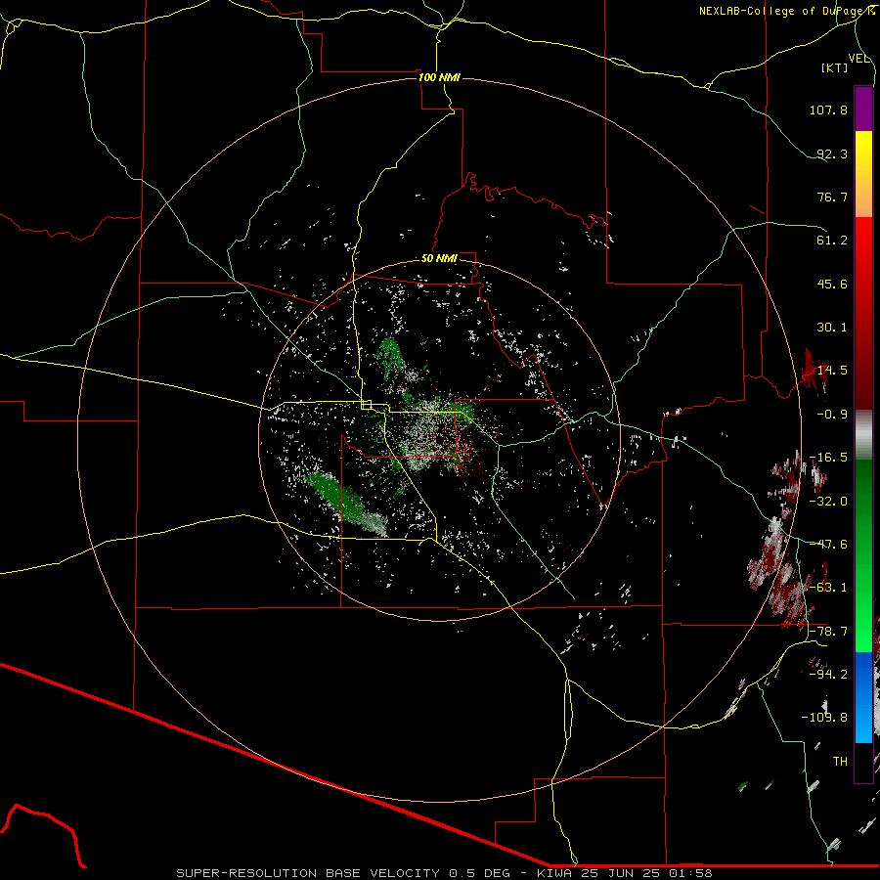The height and width of the screenshot is (880, 880).
Task: Click the 50 NMI range ring label
Action: (439, 258)
